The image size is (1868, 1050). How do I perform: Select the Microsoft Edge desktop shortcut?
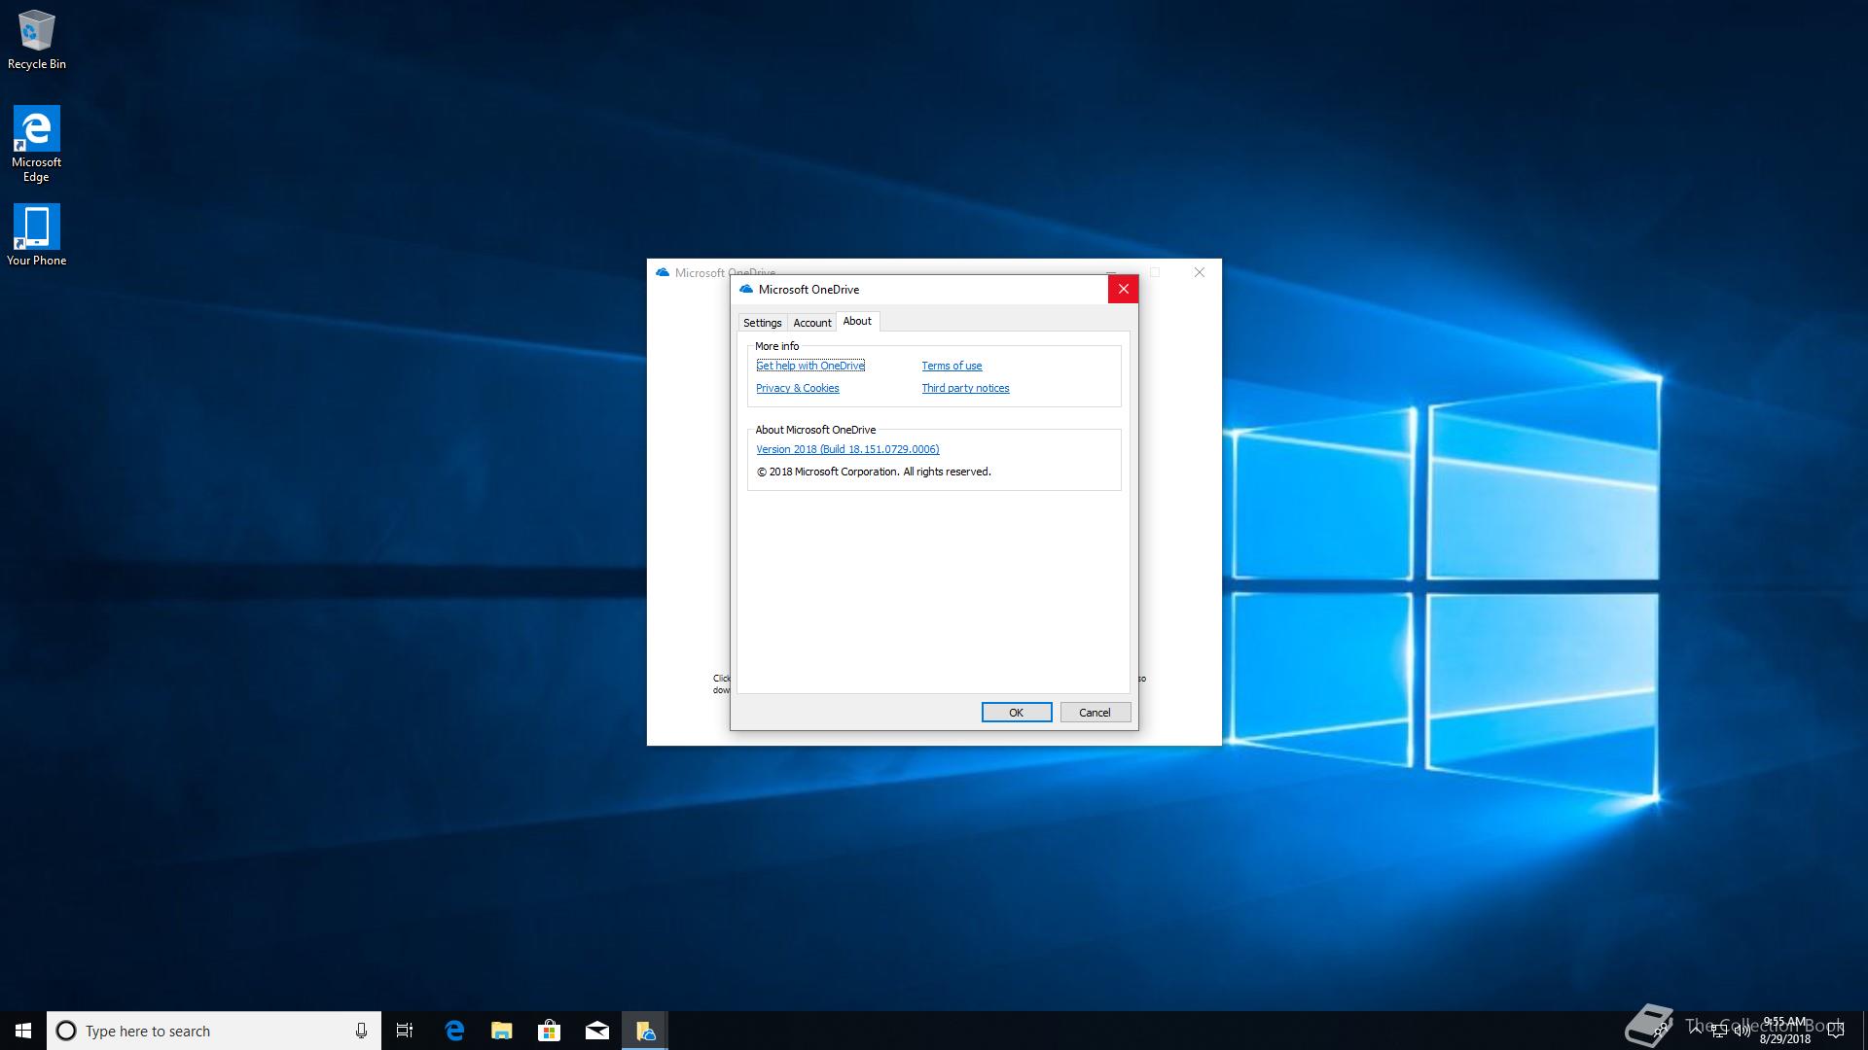click(37, 144)
